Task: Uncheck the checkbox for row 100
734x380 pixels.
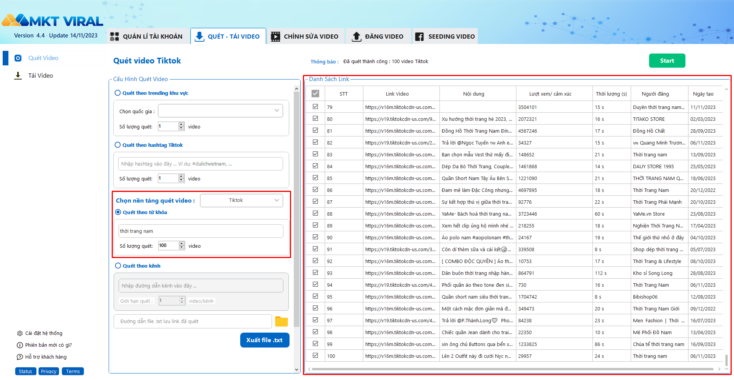Action: point(315,356)
